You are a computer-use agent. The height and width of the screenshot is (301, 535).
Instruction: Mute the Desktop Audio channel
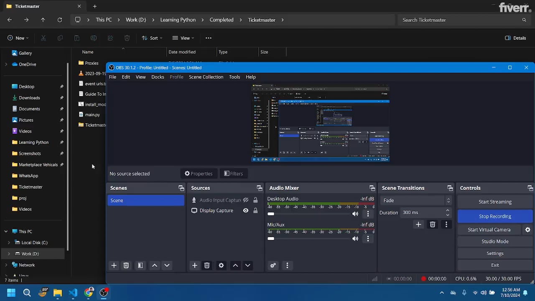point(355,214)
